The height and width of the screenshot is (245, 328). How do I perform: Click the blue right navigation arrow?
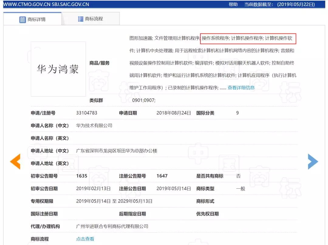click(x=313, y=162)
